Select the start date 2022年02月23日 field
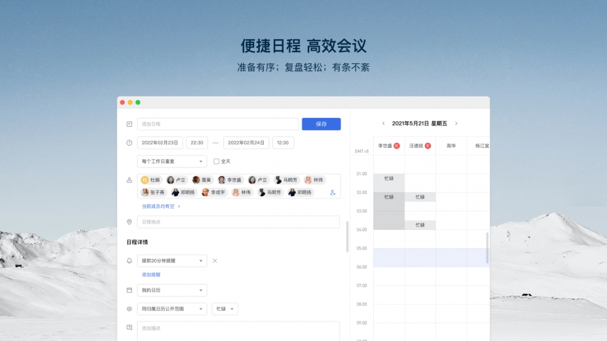607x341 pixels. point(160,143)
